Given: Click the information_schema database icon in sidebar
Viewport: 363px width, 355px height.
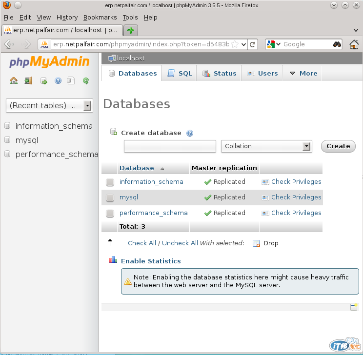Looking at the screenshot, I should 7,126.
